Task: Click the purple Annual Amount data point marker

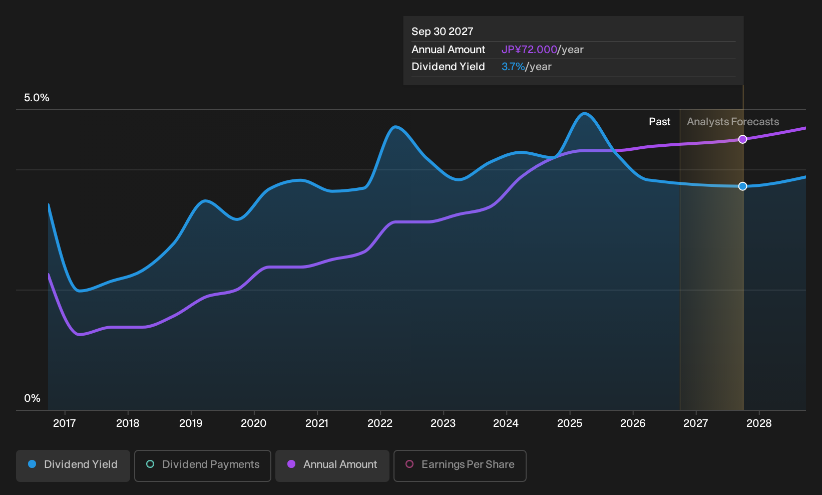Action: (743, 139)
